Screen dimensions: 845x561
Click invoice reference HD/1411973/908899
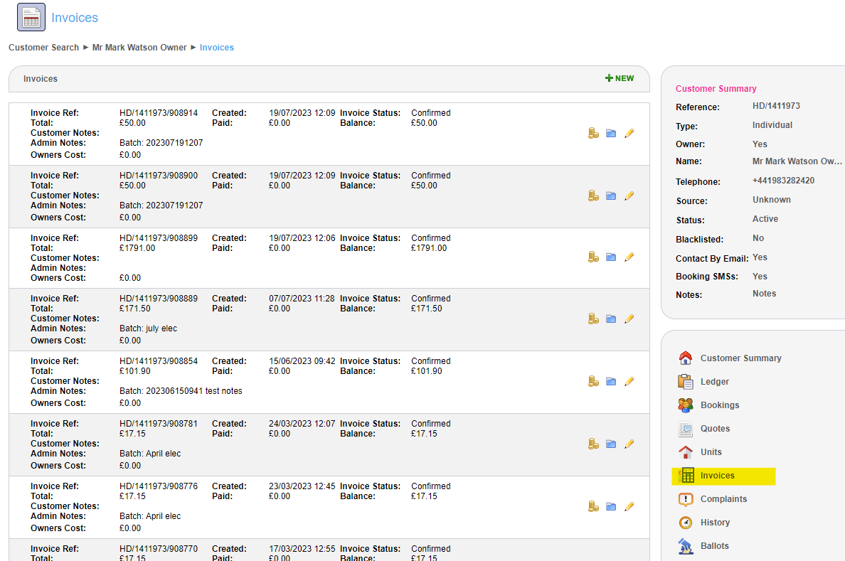pyautogui.click(x=159, y=237)
